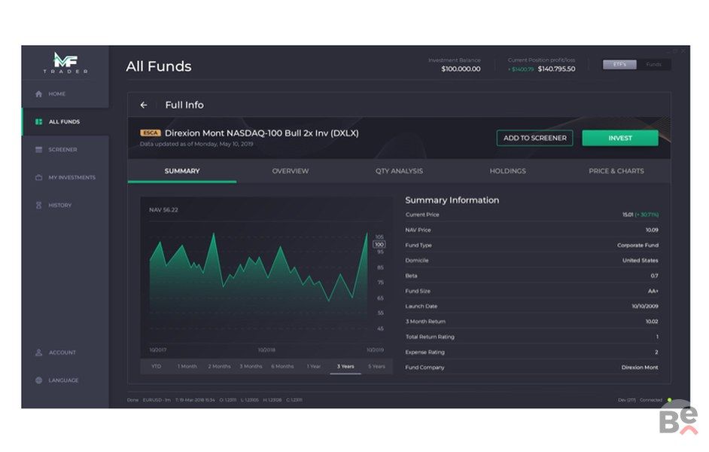Image resolution: width=709 pixels, height=452 pixels.
Task: Click the NAV Price 10.09 value
Action: pos(652,231)
